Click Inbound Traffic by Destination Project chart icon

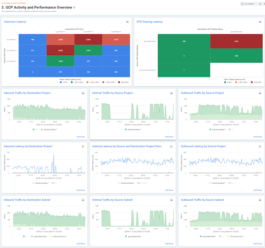coord(83,93)
